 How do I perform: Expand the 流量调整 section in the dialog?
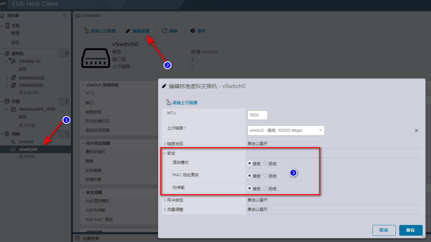(165, 210)
